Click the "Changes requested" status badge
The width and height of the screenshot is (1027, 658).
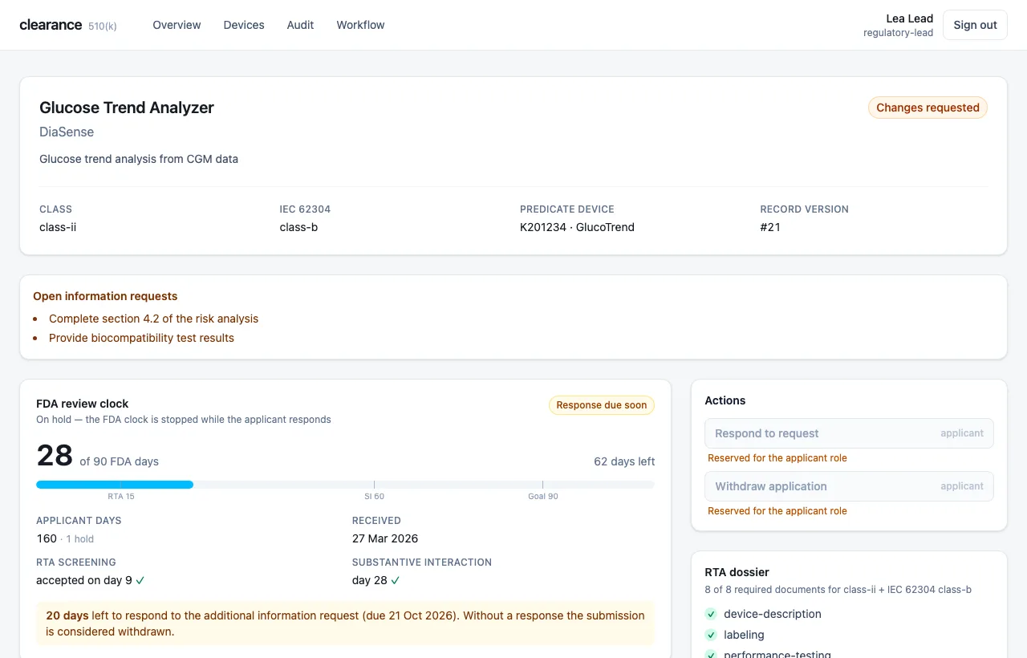tap(928, 108)
